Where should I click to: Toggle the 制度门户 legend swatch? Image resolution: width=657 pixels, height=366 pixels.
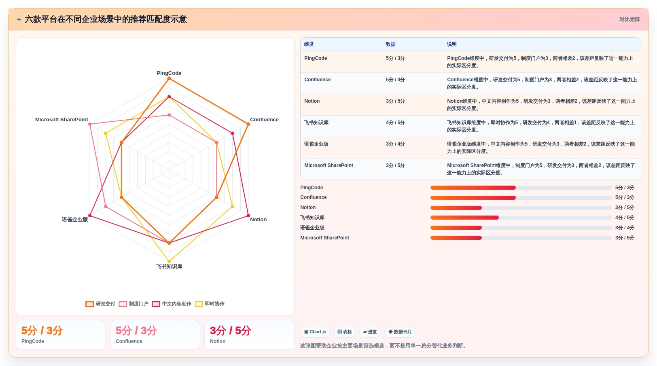[x=123, y=304]
